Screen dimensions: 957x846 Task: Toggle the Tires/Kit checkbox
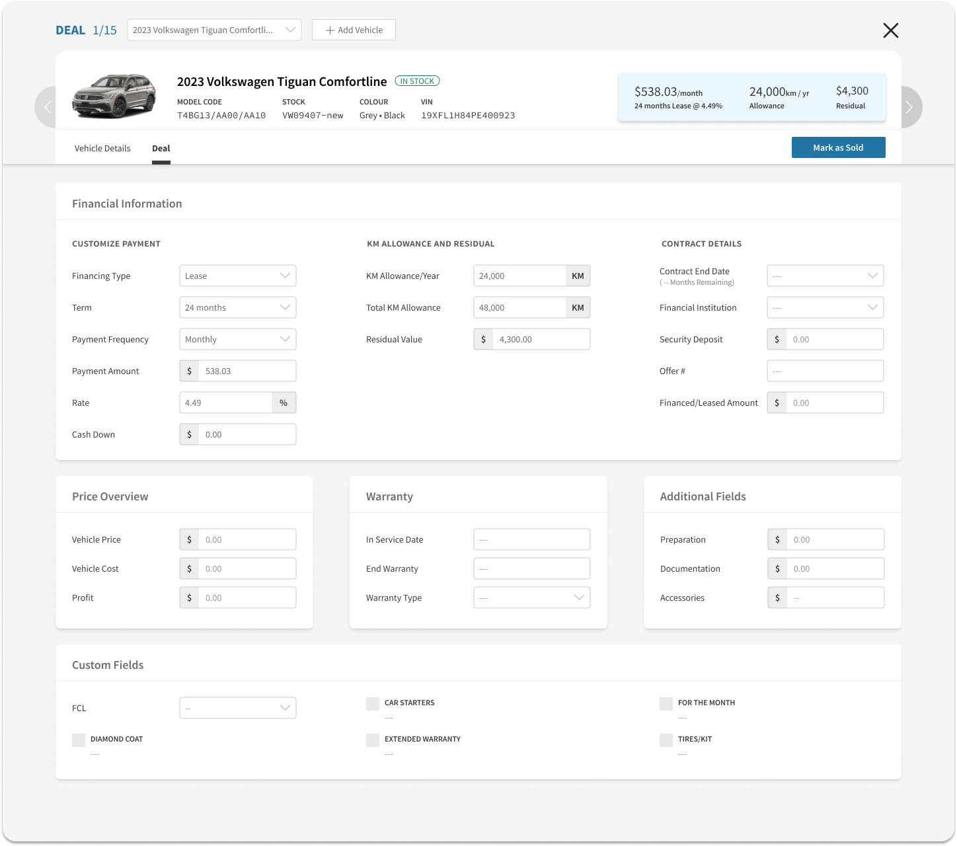[666, 740]
